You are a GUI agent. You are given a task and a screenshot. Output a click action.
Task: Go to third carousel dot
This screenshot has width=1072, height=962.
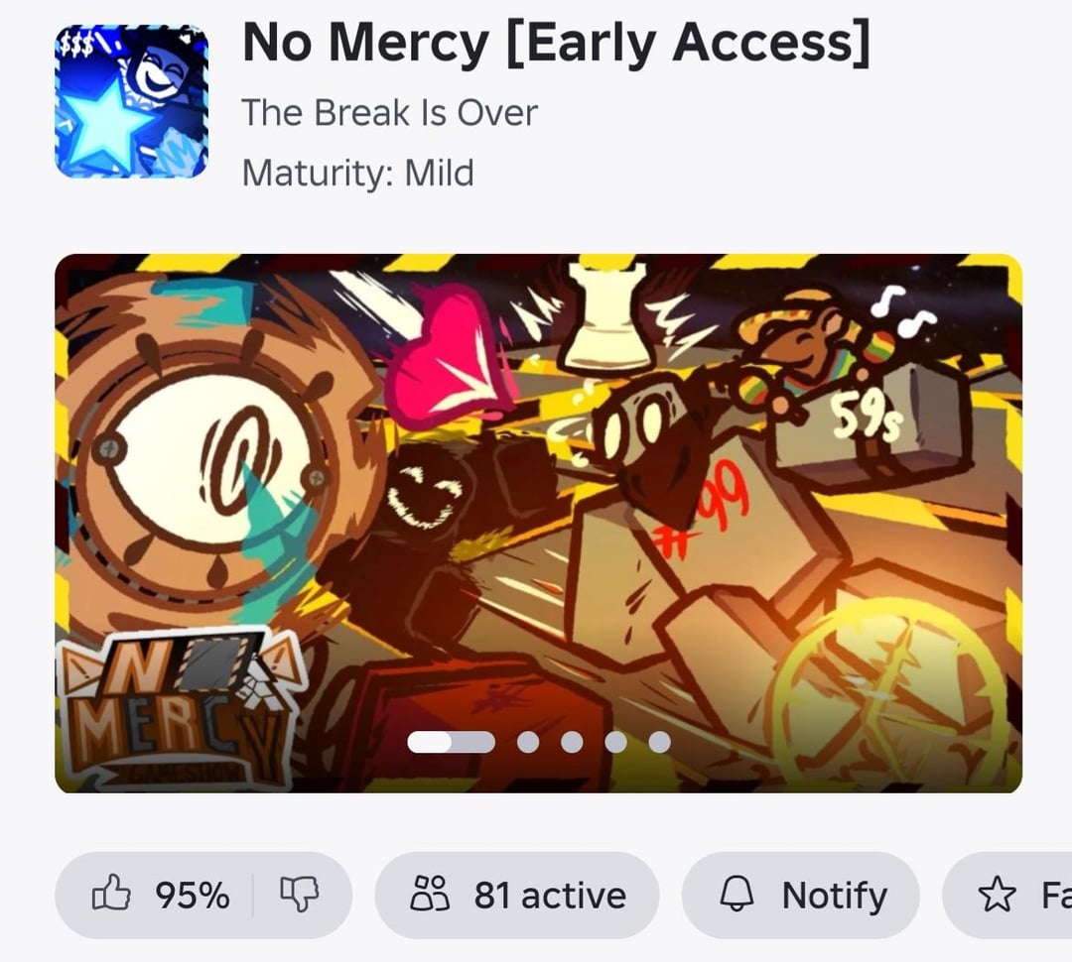pos(572,742)
